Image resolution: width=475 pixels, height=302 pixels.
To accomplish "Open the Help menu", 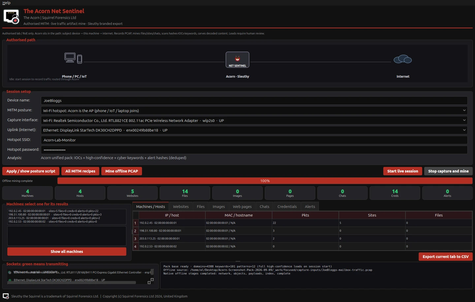I will pyautogui.click(x=6, y=3).
